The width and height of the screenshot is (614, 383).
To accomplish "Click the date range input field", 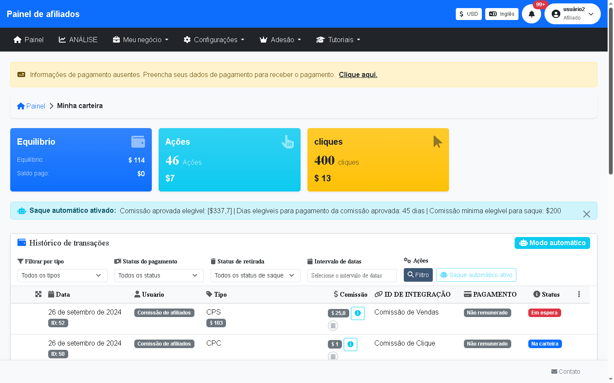I will coord(352,275).
